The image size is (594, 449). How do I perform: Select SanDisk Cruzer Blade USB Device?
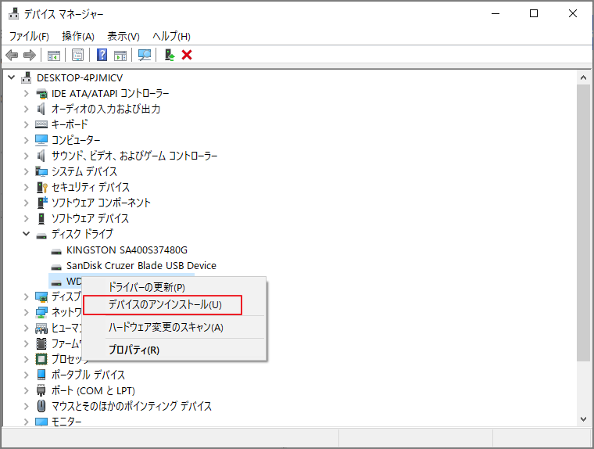[x=141, y=265]
